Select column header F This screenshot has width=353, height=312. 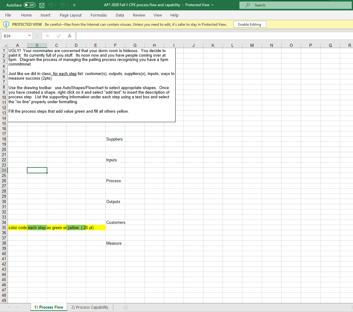tap(115, 45)
